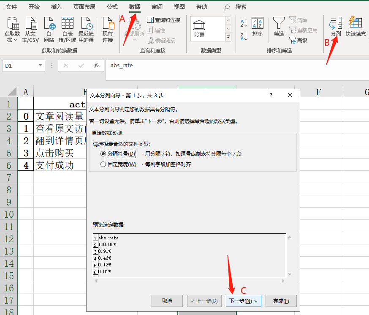
Task: Click Text to Columns (分列) icon
Action: point(336,26)
